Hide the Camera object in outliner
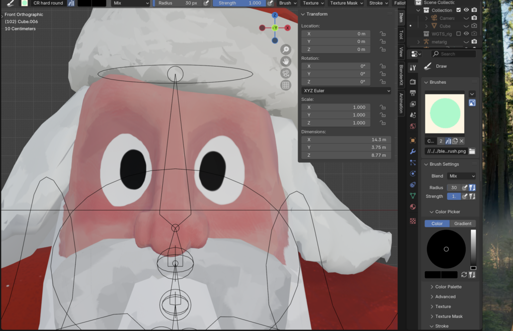Screen dimensions: 513x331 pyautogui.click(x=466, y=18)
